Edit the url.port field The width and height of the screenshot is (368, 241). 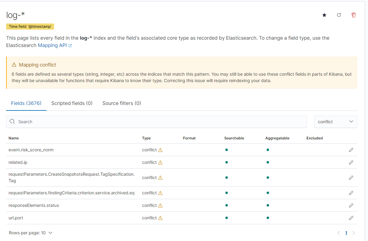pos(351,218)
